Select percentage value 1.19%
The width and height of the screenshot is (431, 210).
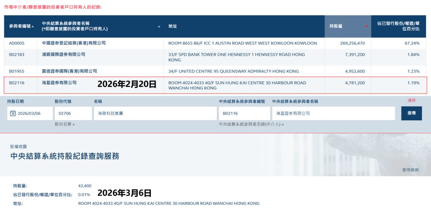(413, 83)
